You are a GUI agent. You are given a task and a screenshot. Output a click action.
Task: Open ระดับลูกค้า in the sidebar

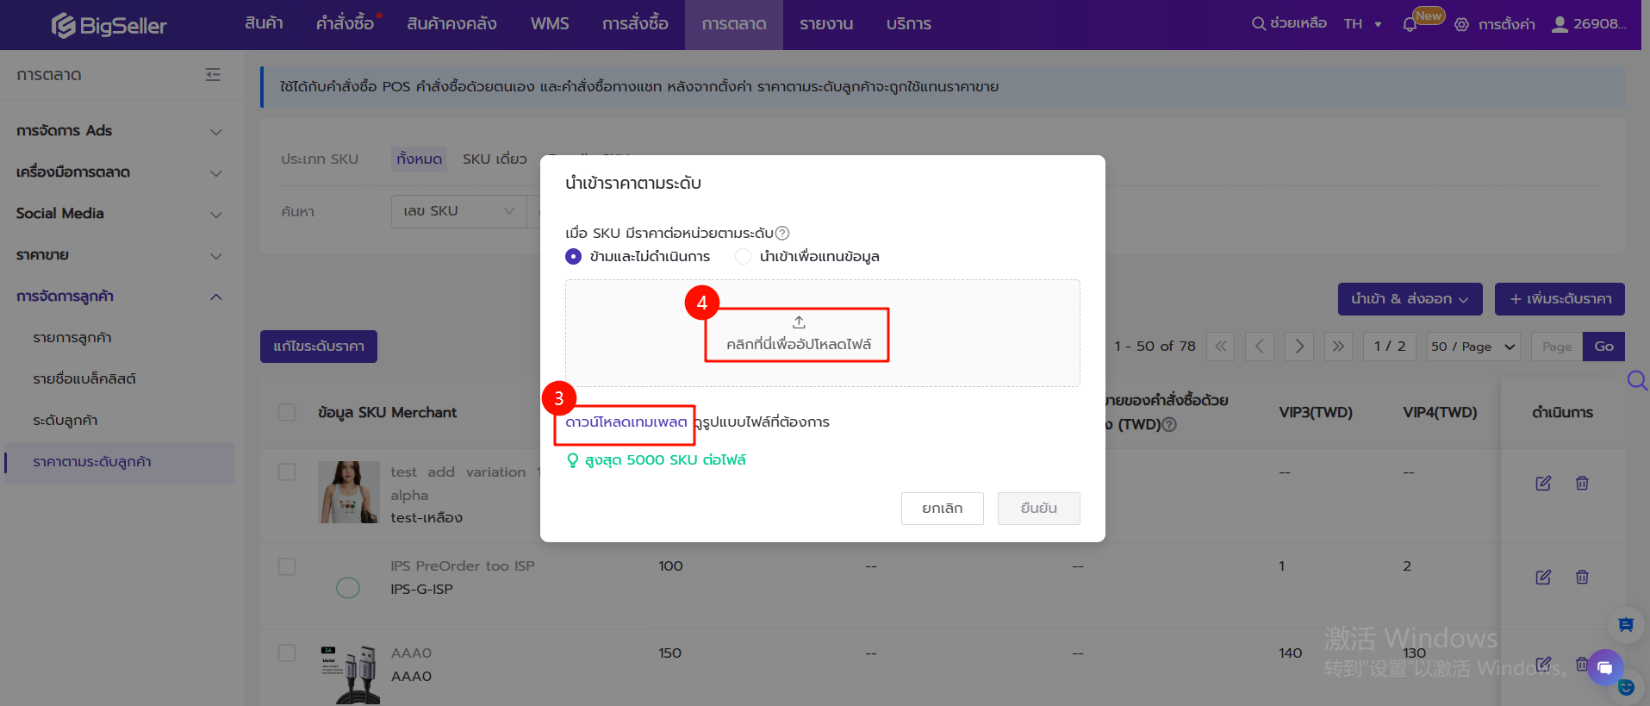[65, 421]
